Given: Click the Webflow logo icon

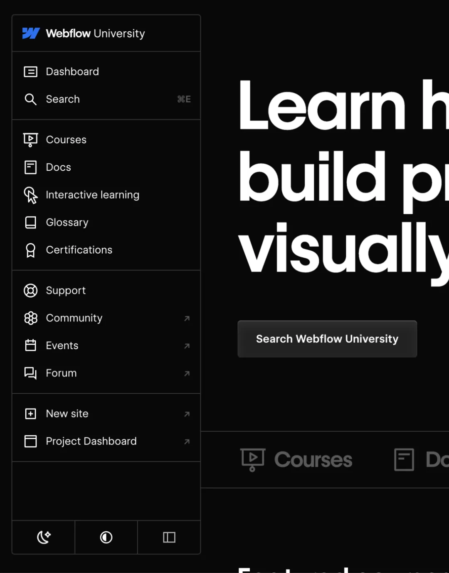Looking at the screenshot, I should 31,33.
